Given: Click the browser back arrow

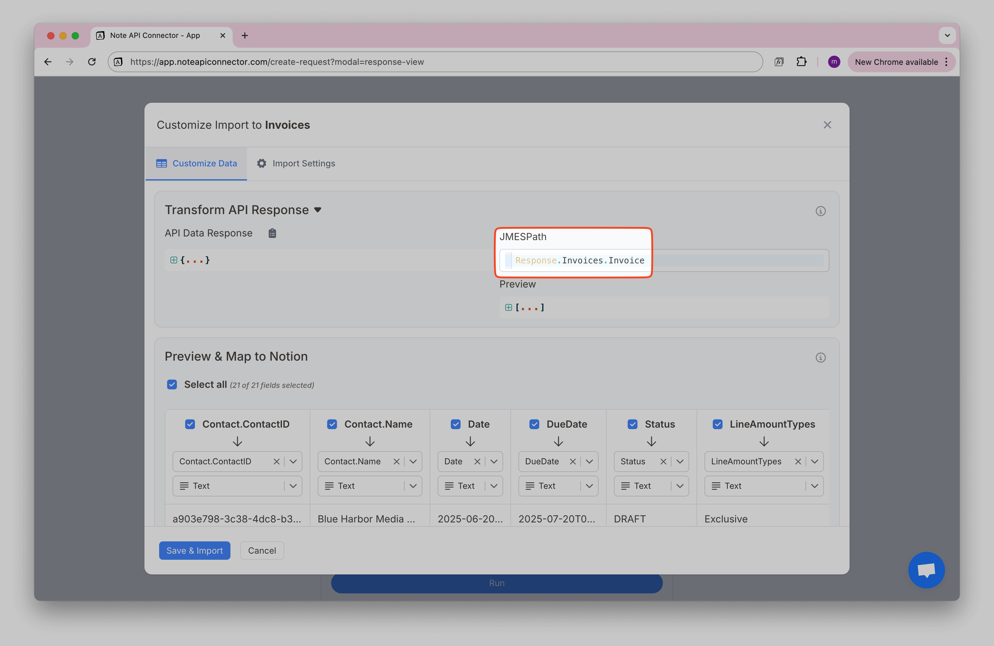Looking at the screenshot, I should (x=48, y=62).
